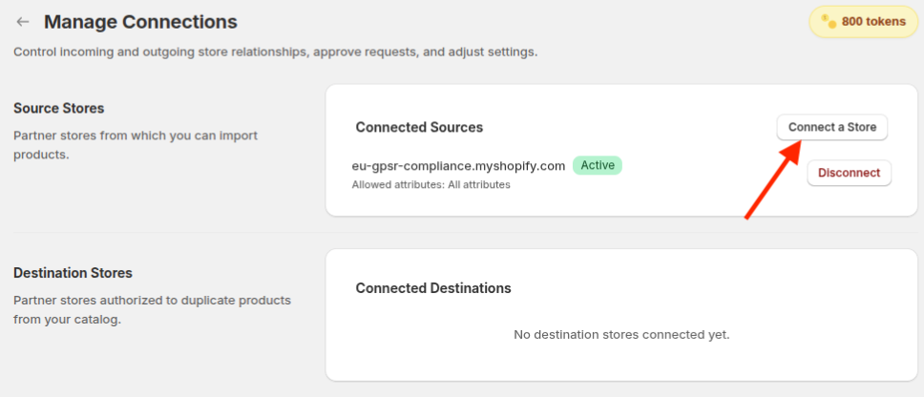Click the Source Stores section title
Screen dimensions: 924x397
point(59,109)
